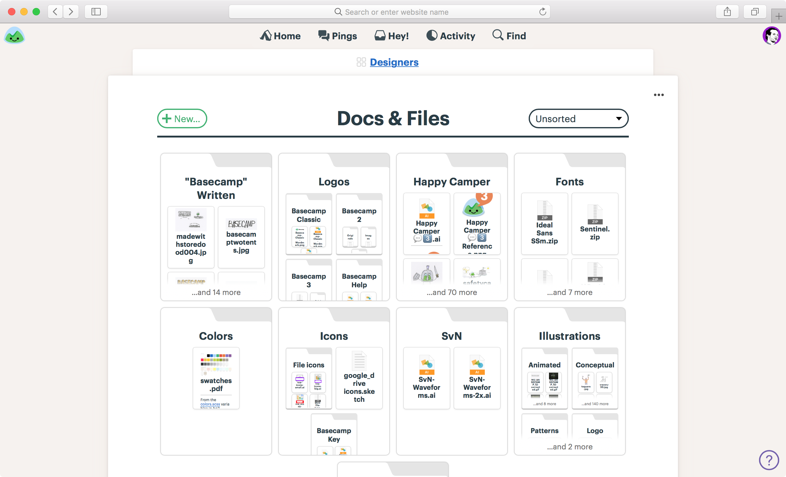The width and height of the screenshot is (786, 477).
Task: Click "...and 2 more" in Illustrations
Action: [x=570, y=446]
